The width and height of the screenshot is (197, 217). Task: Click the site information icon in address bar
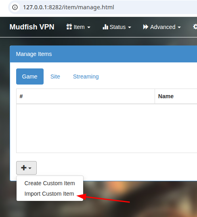point(15,7)
